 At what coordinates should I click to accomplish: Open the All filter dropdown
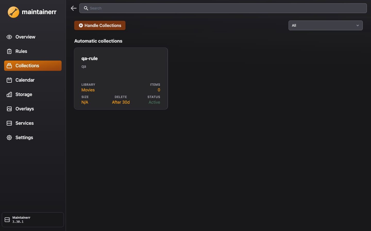(325, 25)
